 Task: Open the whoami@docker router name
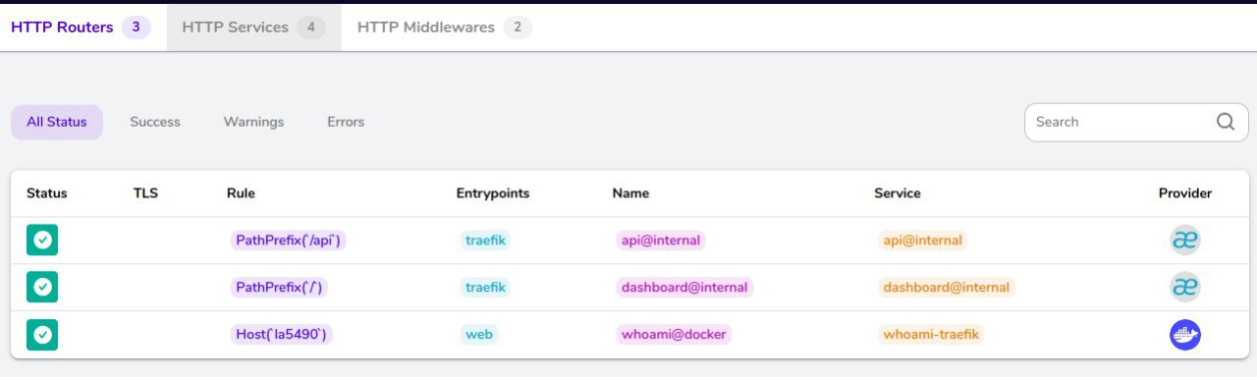coord(674,335)
